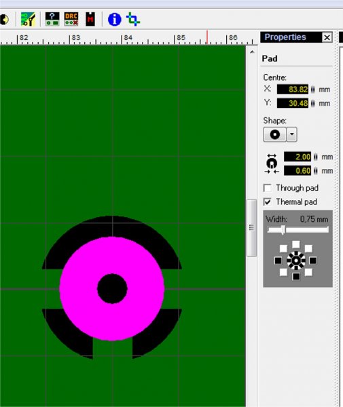Screen dimensions: 343x407
Task: Run the DRC design rule check
Action: point(71,19)
